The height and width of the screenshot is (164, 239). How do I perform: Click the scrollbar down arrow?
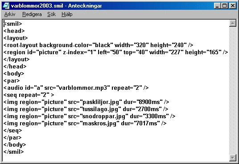(233, 158)
